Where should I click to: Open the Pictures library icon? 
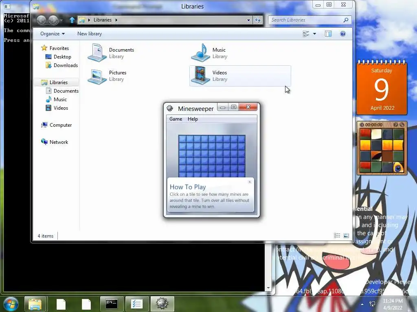[x=97, y=76]
